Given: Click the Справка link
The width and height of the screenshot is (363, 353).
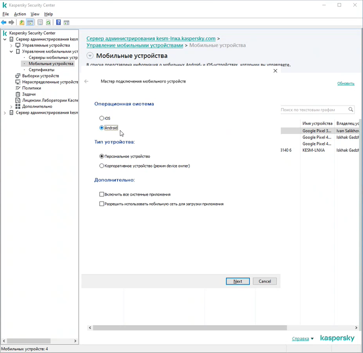Looking at the screenshot, I should pos(301,339).
